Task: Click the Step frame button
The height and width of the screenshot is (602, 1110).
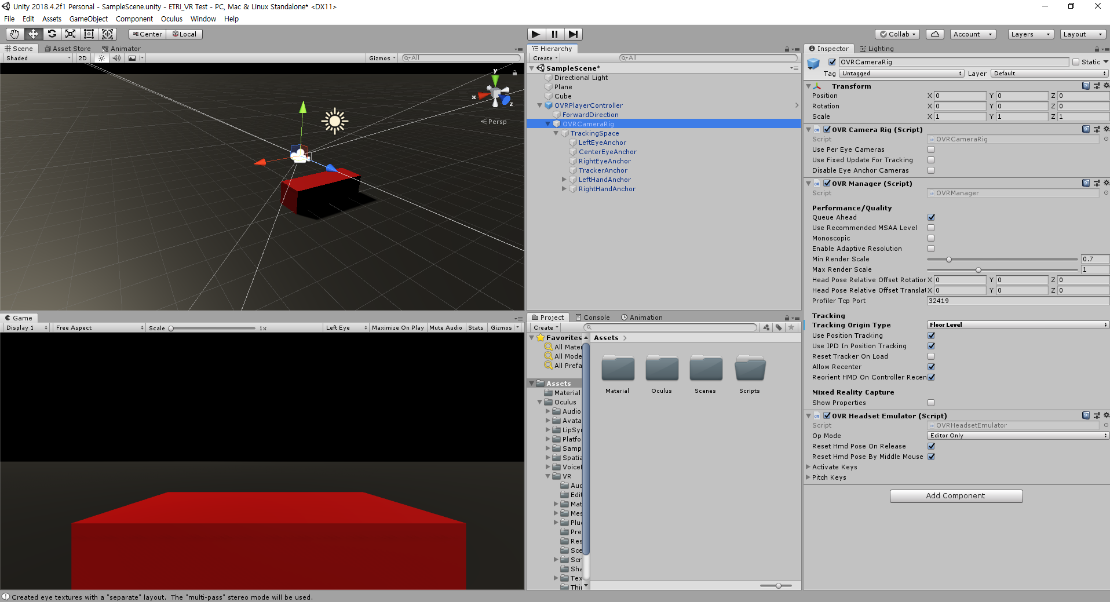Action: coord(573,34)
